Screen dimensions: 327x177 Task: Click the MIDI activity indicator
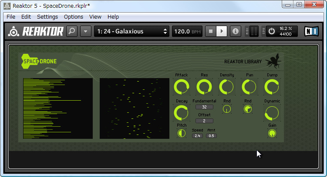point(247,31)
